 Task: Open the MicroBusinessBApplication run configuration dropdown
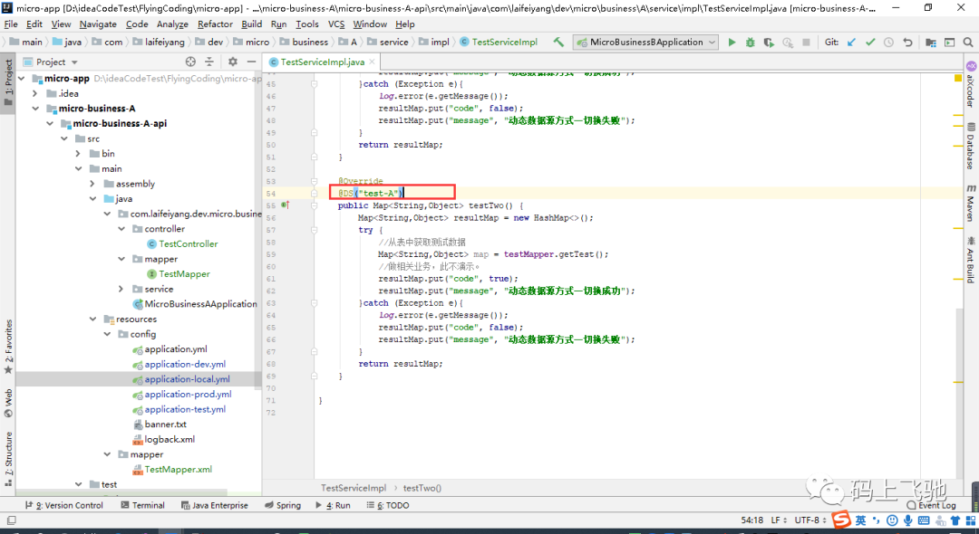[647, 43]
